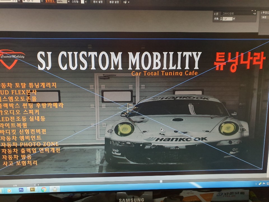Click the horizontal scroll left arrow

coord(38,185)
